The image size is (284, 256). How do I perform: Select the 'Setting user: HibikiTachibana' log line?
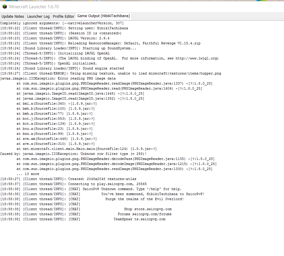point(64,28)
